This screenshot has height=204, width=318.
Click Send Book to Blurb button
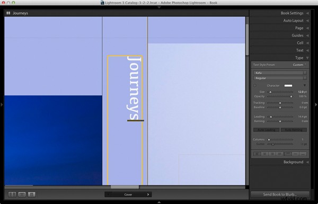[280, 194]
